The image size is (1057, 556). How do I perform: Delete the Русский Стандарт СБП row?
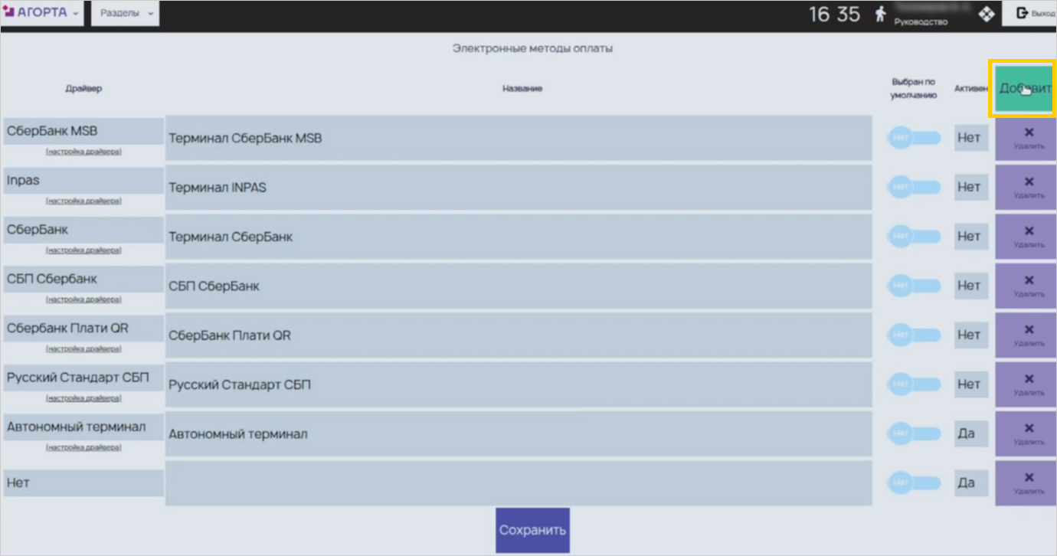pos(1025,384)
